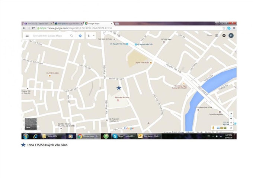
Task: Open Google notifications bell icon
Action: [224, 36]
